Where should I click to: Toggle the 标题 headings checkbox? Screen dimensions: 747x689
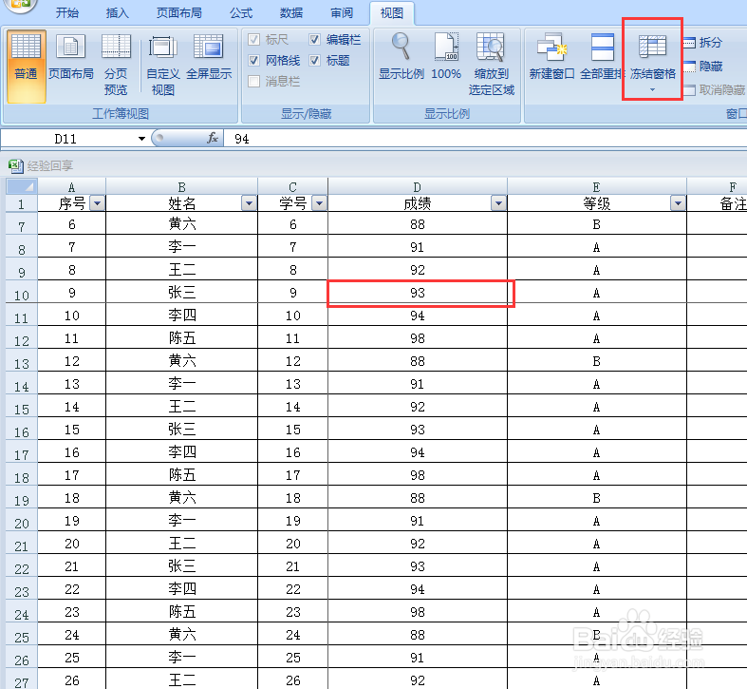coord(314,60)
